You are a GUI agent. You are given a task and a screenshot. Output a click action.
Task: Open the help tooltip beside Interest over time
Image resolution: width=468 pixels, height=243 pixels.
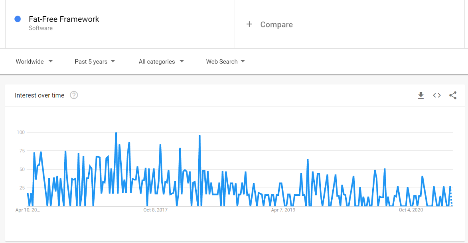pyautogui.click(x=74, y=95)
